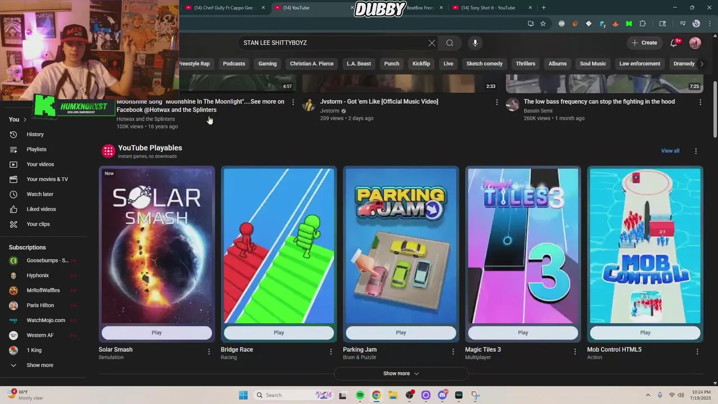Image resolution: width=718 pixels, height=404 pixels.
Task: Select the Podcasts filter chip
Action: 234,63
